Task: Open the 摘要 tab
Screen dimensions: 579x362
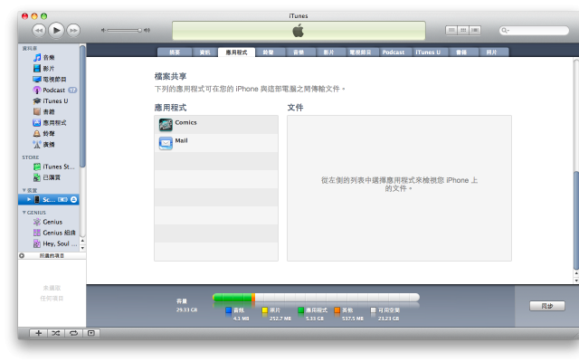Action: point(175,52)
